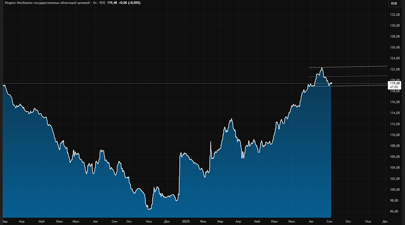Click the '4ч' interval in chart legend
Screen dimensions: 405x225
(x=95, y=3)
